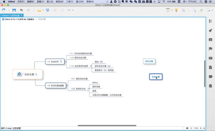Open the Themes panel icon in sidebar

(x=210, y=58)
